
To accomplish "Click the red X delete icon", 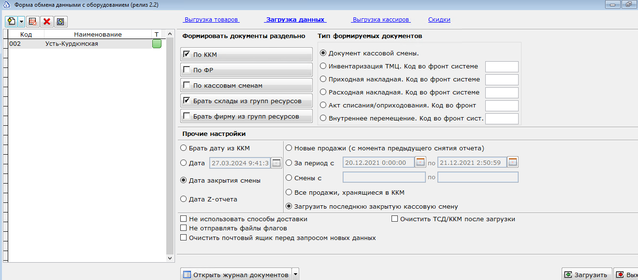I will pyautogui.click(x=47, y=21).
